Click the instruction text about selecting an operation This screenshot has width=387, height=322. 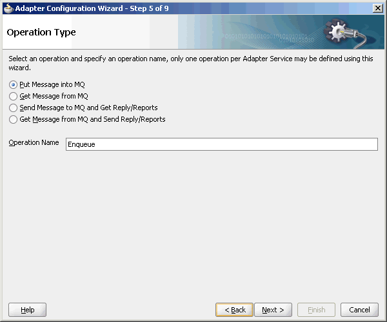(x=191, y=63)
